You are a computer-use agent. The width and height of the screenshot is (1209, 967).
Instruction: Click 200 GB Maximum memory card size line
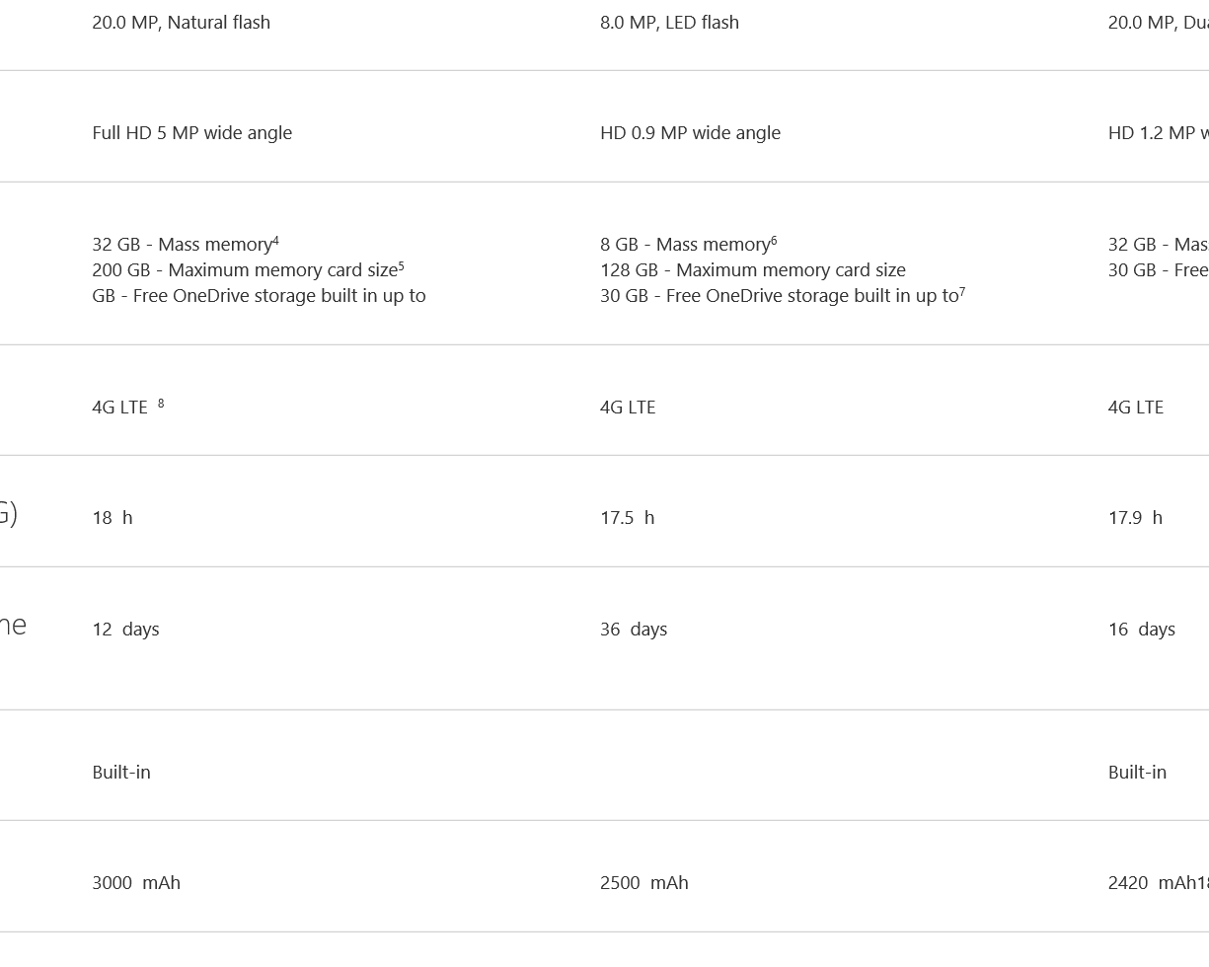248,269
